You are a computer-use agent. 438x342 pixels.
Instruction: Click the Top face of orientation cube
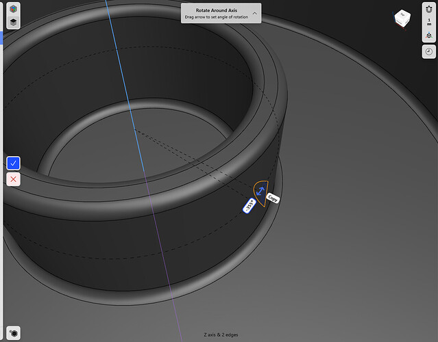(403, 14)
